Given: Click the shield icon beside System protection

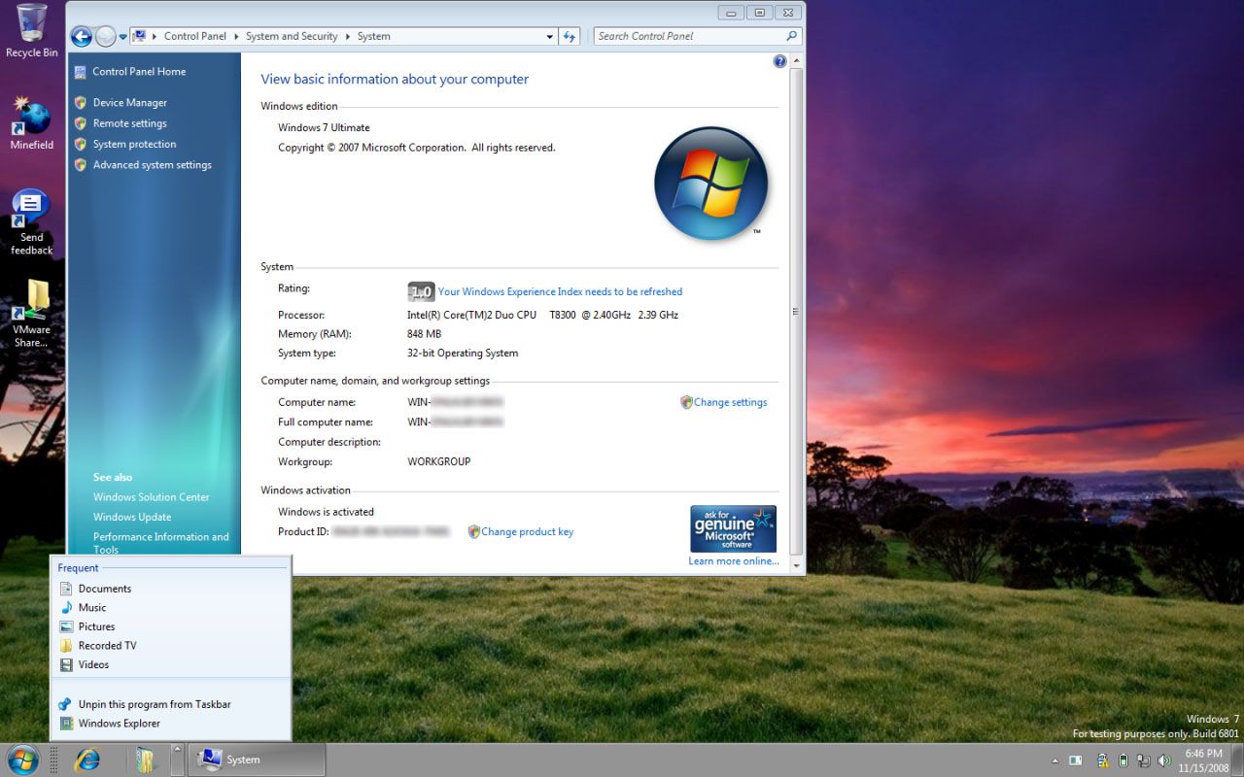Looking at the screenshot, I should [x=81, y=144].
